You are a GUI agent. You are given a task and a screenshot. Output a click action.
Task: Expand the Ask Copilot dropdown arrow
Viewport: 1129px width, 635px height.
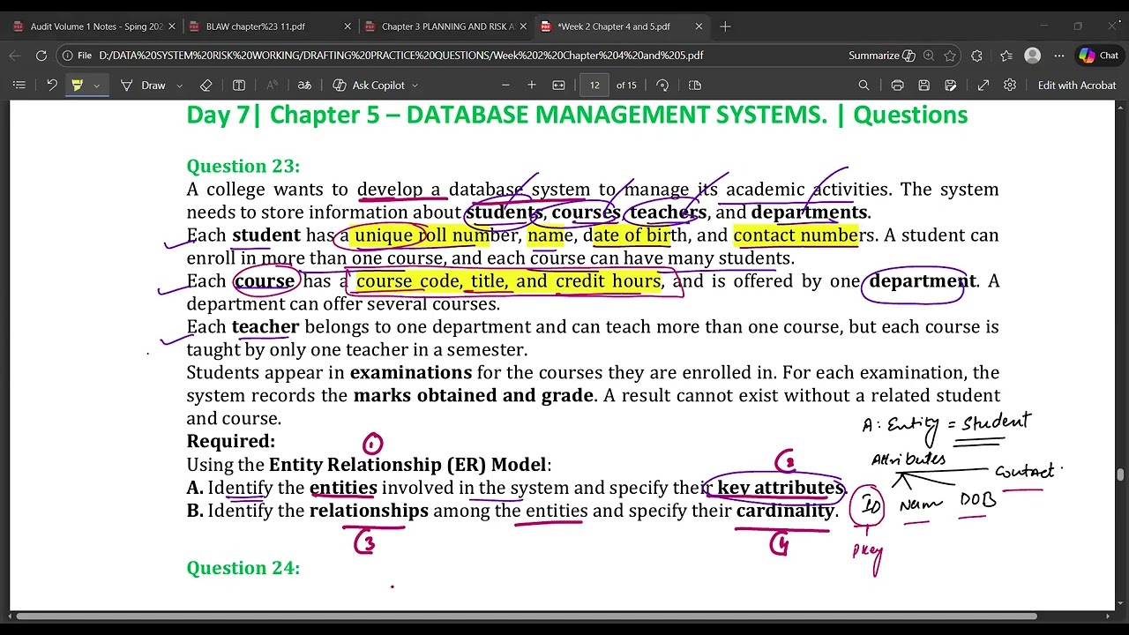coord(415,86)
